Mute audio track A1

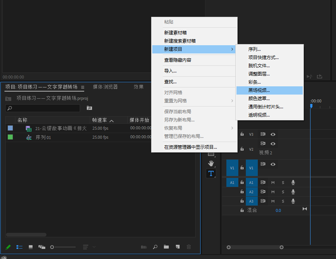[x=273, y=182]
